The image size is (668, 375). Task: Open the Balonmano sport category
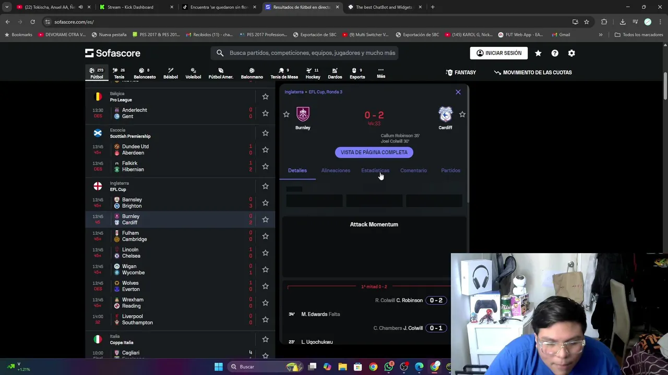click(252, 73)
